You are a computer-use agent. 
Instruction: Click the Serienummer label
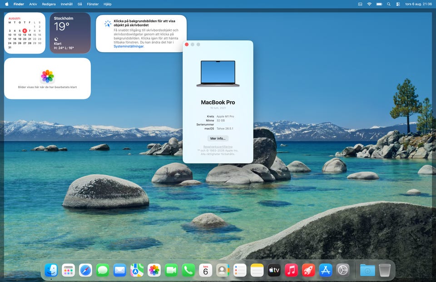pos(205,124)
